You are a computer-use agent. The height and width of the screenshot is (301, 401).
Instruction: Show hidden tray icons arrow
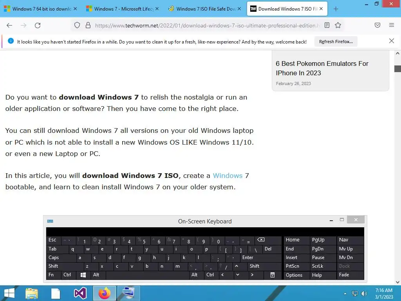[x=345, y=294]
